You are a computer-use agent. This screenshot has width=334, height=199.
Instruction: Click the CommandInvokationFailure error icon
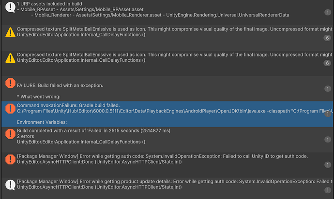pyautogui.click(x=9, y=109)
